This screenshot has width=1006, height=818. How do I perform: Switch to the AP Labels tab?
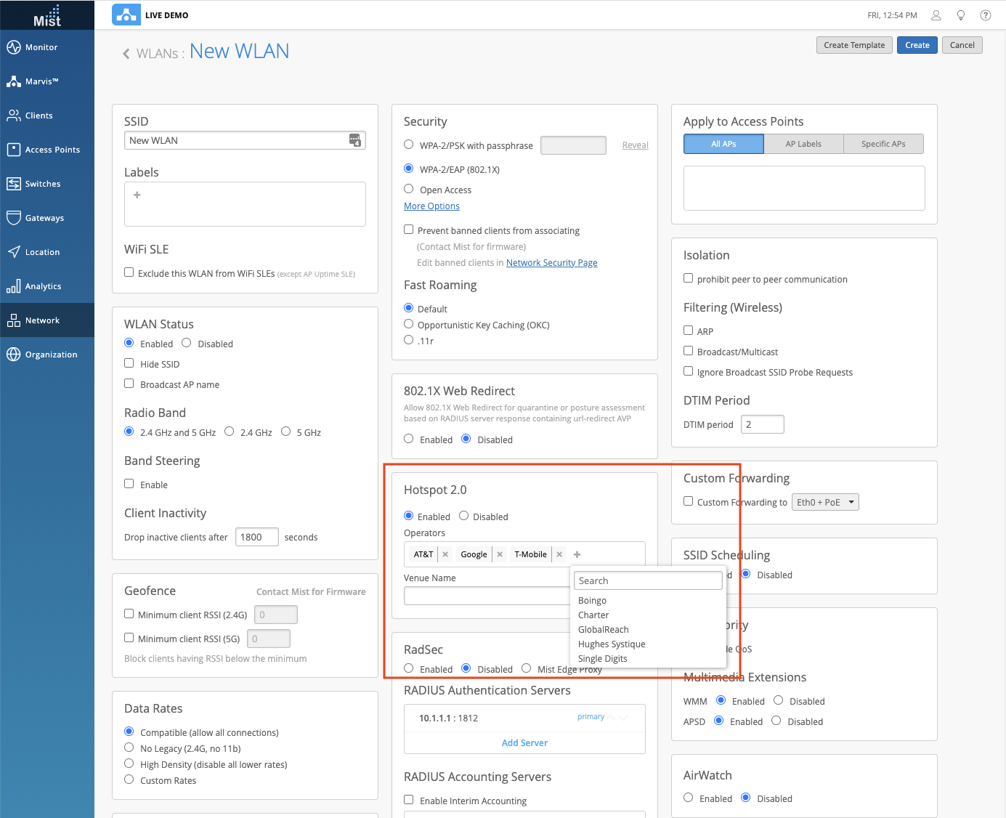pos(803,144)
